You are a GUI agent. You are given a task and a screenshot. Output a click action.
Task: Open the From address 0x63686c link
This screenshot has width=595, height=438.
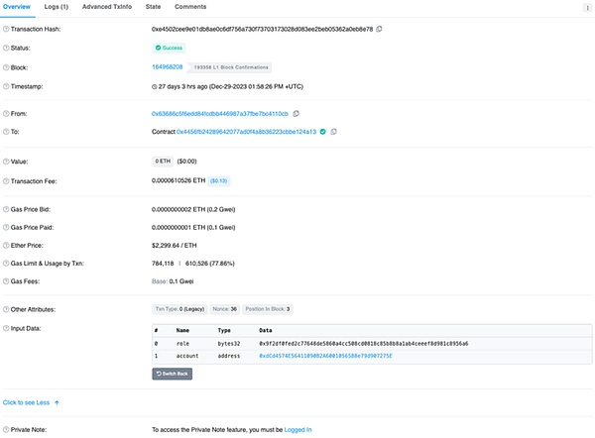(219, 114)
